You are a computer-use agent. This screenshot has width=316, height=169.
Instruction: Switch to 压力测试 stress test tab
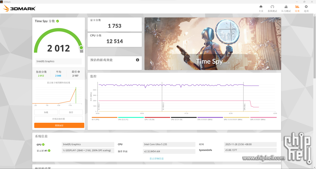point(286,8)
